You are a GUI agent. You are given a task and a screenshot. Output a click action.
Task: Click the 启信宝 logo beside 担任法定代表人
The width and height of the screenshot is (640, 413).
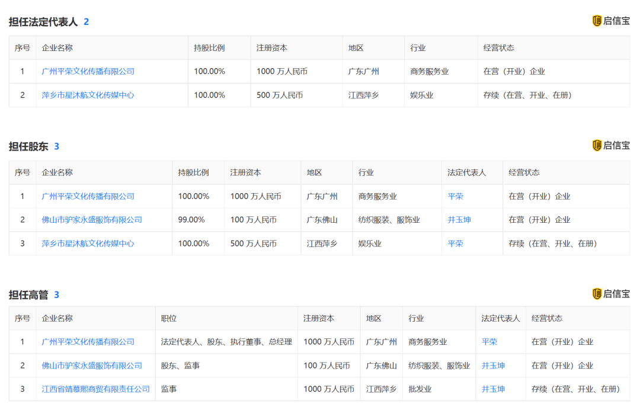click(x=611, y=21)
